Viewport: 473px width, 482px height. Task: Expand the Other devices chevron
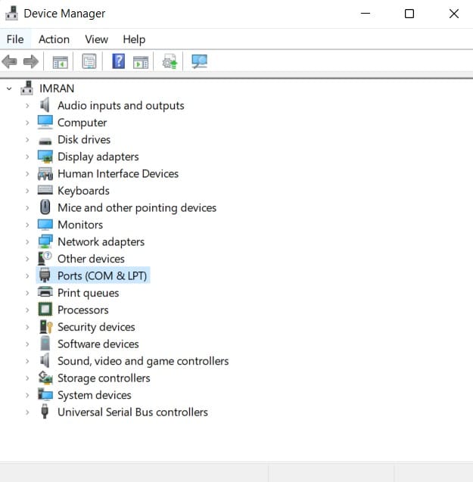pos(27,259)
